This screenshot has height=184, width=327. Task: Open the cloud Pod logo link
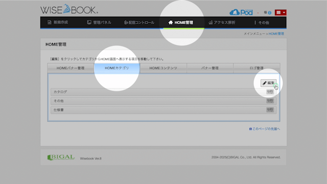pos(241,12)
